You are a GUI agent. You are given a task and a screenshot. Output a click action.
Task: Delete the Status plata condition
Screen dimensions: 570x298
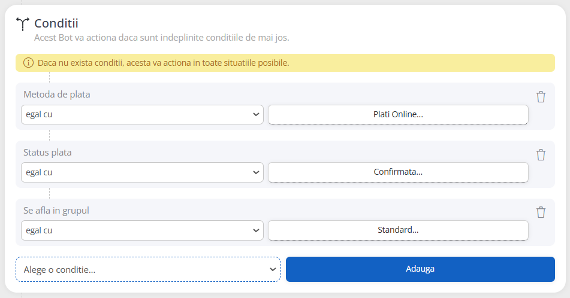click(541, 154)
